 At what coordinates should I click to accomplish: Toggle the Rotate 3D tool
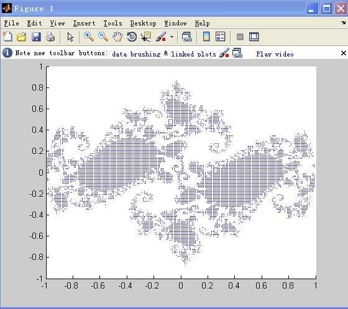(132, 37)
